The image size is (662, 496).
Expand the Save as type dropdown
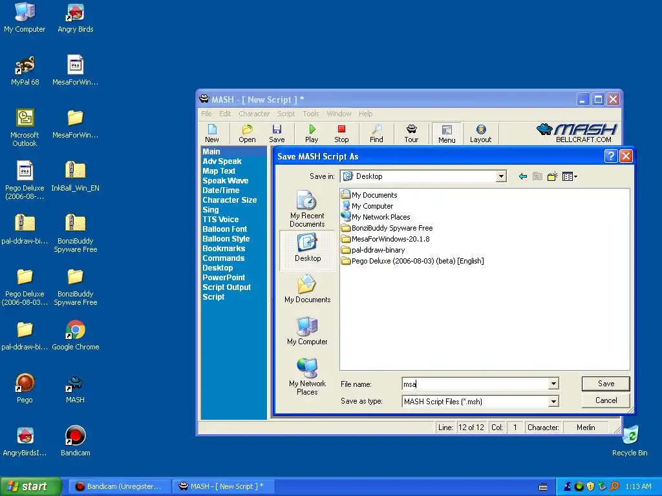click(553, 402)
